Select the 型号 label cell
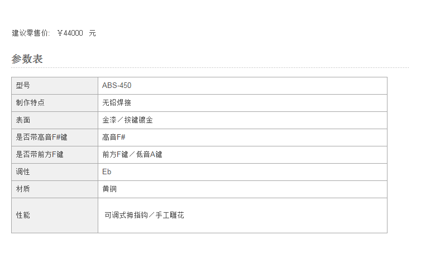 55,86
